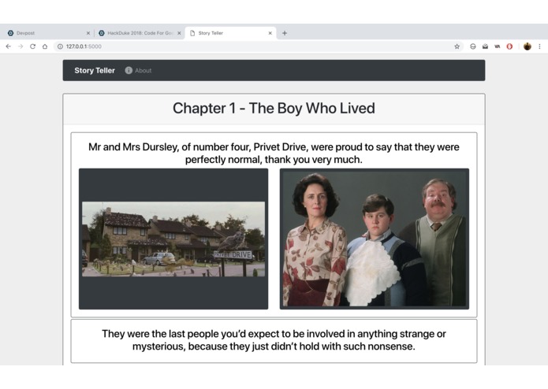
Task: Open the Chrome three-dot menu
Action: 539,46
